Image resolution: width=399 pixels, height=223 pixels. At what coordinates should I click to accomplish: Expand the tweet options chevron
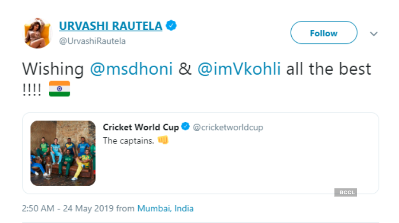point(374,34)
